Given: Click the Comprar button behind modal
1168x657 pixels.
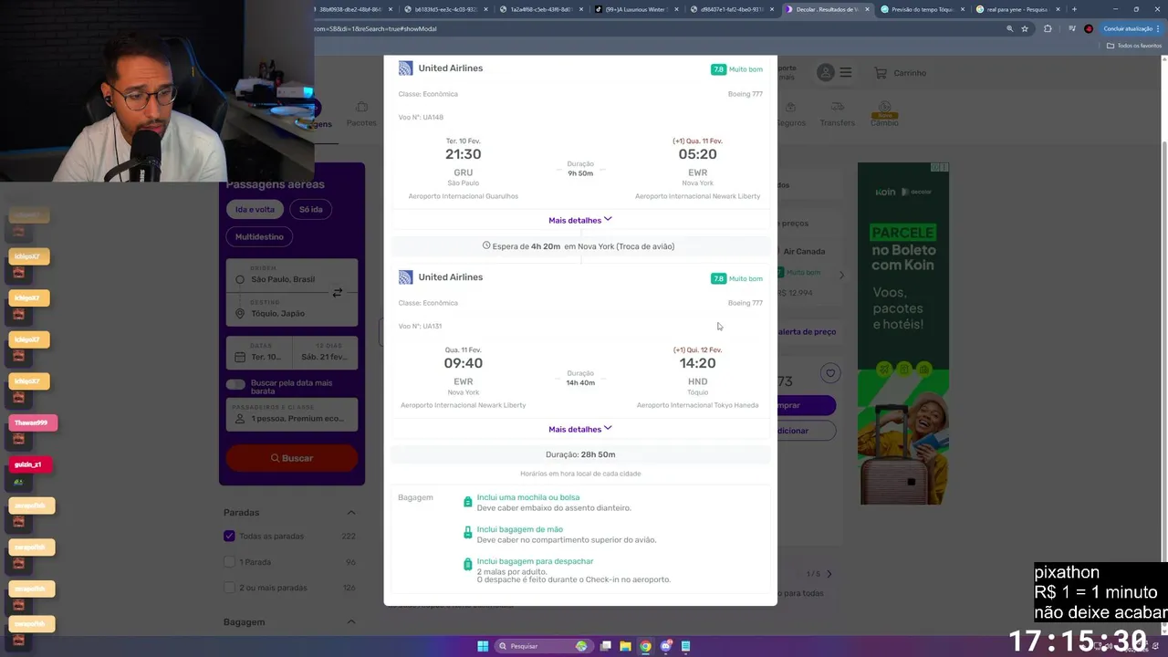Looking at the screenshot, I should pyautogui.click(x=805, y=405).
